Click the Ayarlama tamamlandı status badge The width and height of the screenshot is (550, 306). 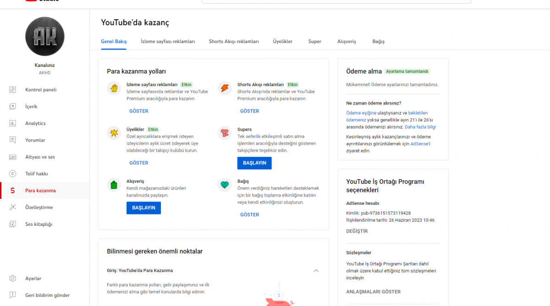pos(407,71)
